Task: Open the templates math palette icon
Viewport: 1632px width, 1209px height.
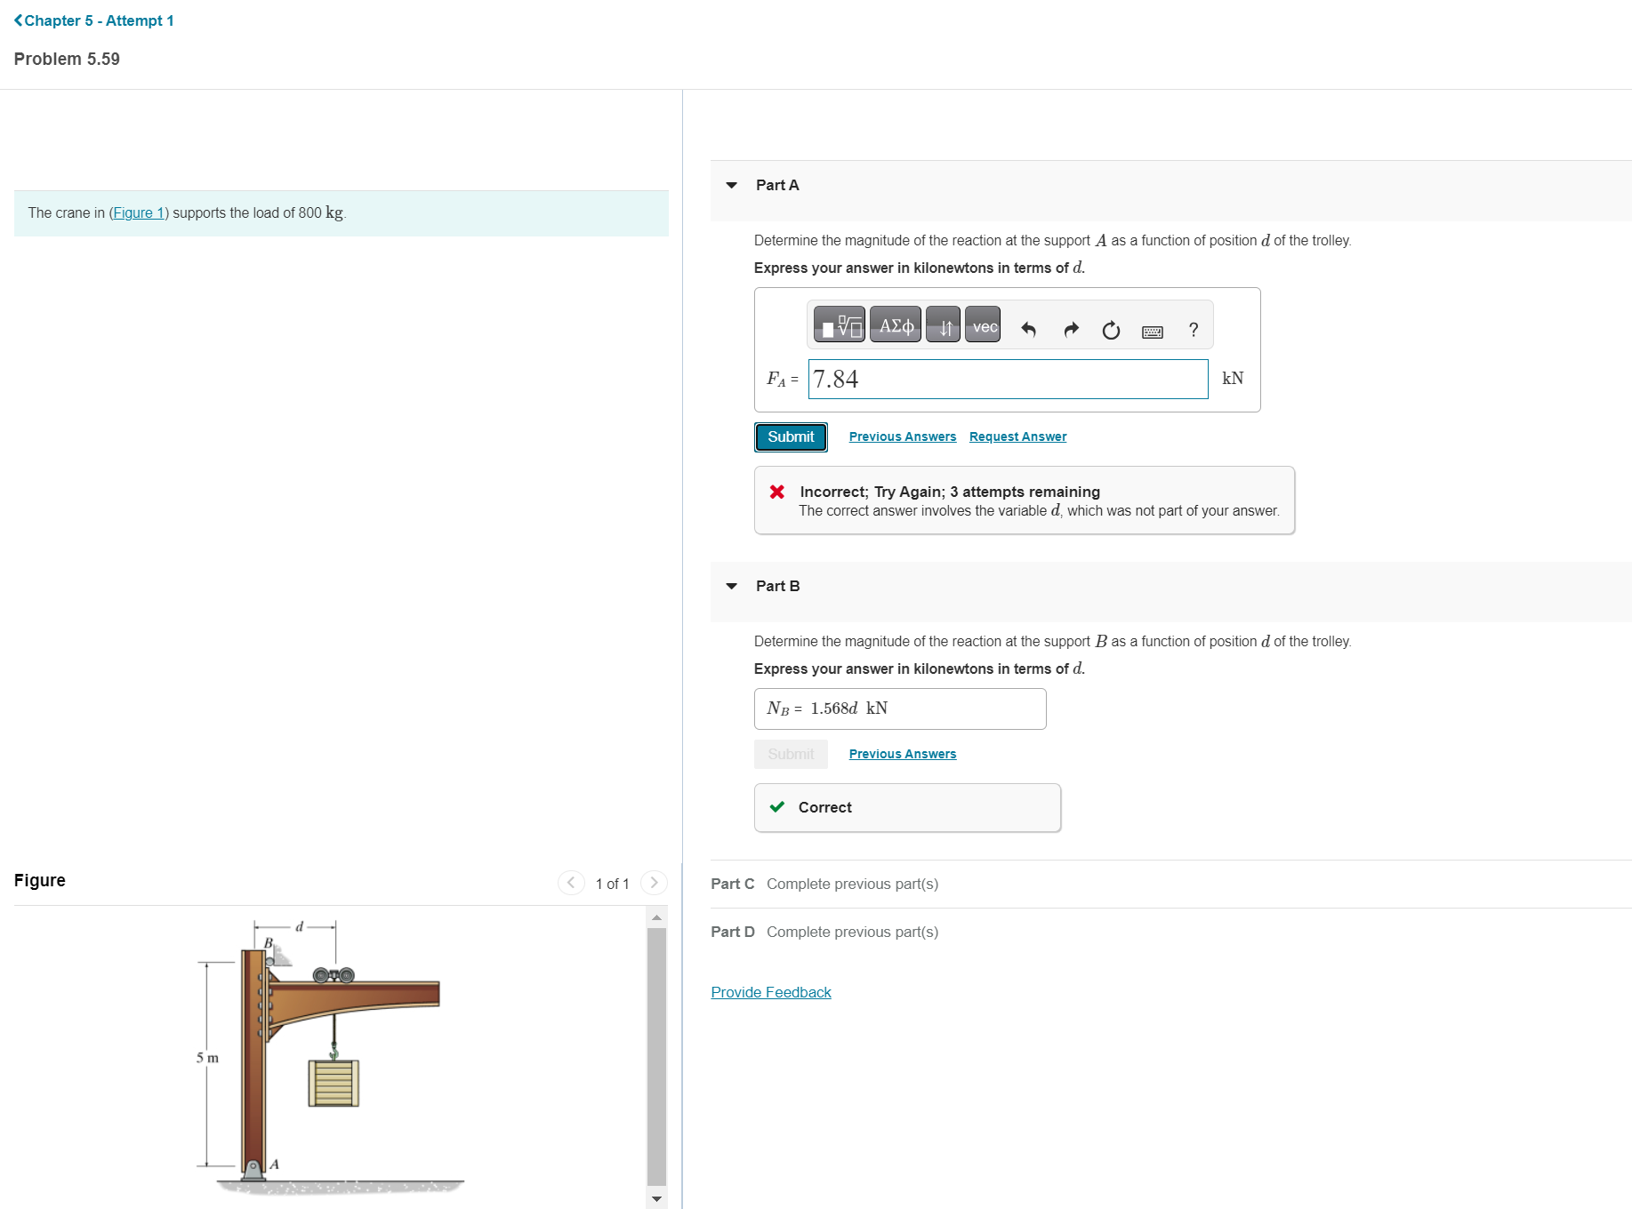Action: [840, 325]
